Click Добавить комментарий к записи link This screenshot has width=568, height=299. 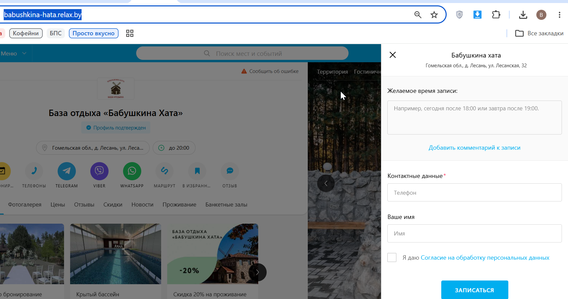[x=475, y=148]
